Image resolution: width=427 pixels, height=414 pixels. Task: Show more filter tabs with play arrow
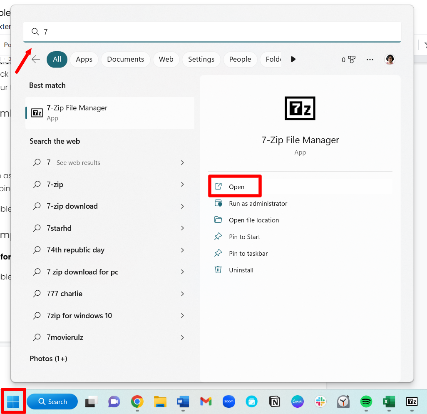pyautogui.click(x=293, y=59)
